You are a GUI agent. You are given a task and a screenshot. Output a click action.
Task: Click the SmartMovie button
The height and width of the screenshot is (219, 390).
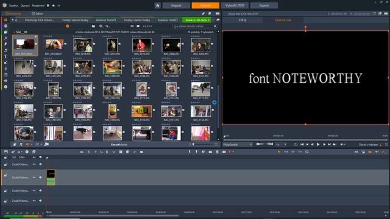(x=119, y=145)
